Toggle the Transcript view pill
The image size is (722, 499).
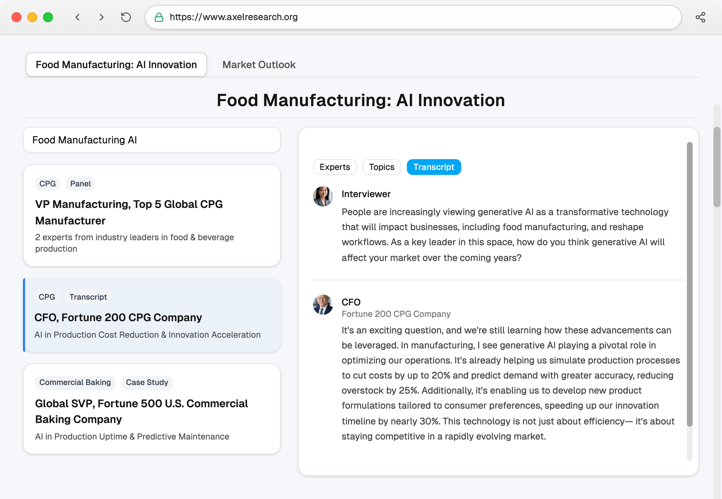tap(434, 167)
